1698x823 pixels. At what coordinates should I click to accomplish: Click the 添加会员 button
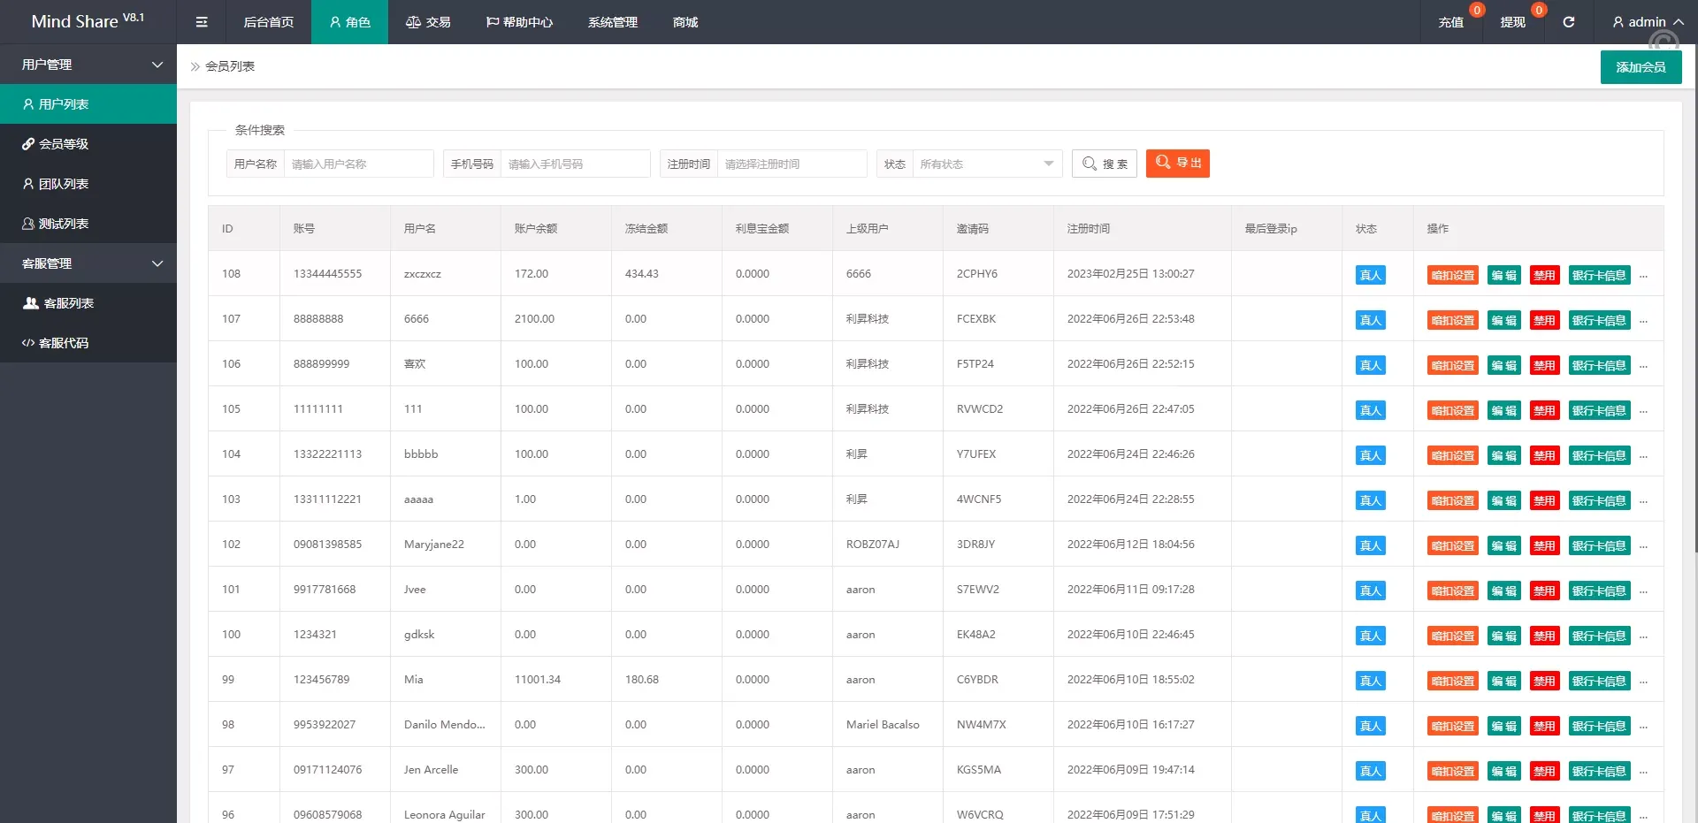(1641, 67)
